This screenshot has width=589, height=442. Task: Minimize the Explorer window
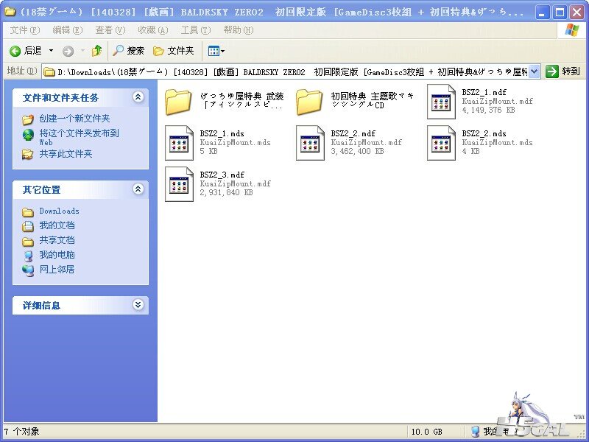pos(542,13)
